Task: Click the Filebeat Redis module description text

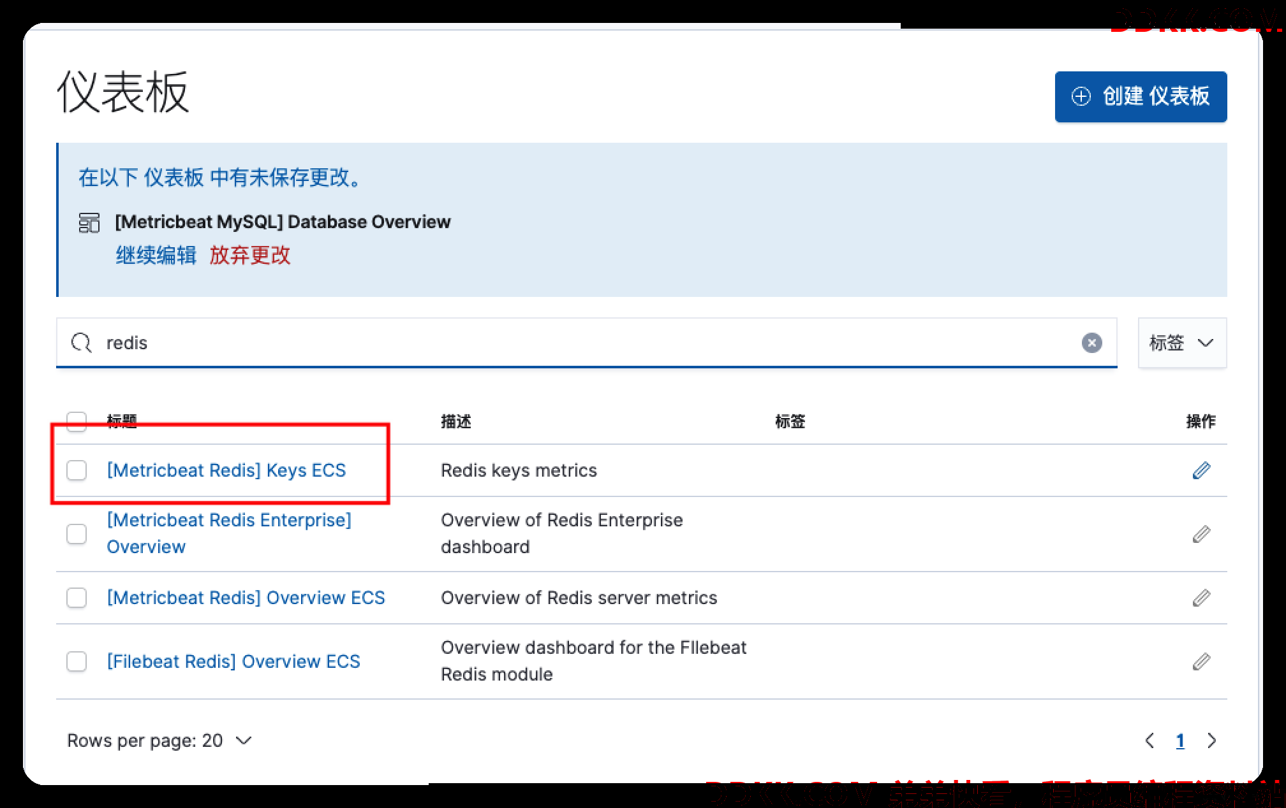Action: [x=593, y=661]
